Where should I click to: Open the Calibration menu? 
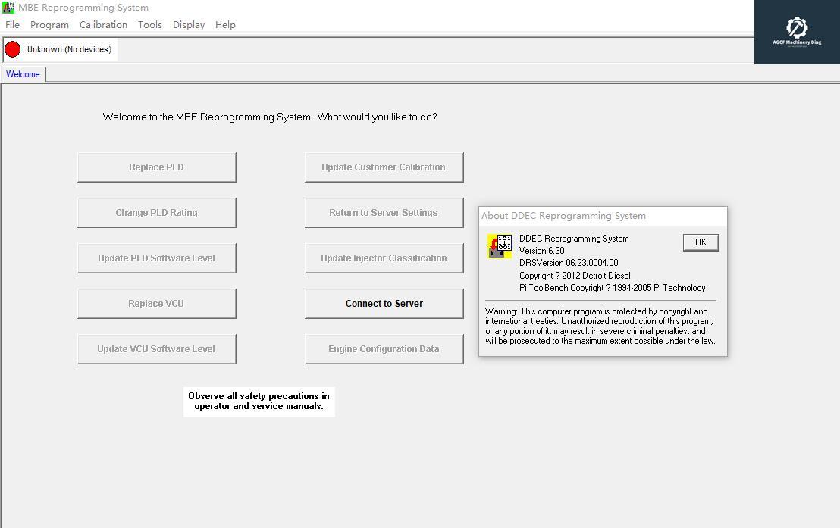[103, 24]
